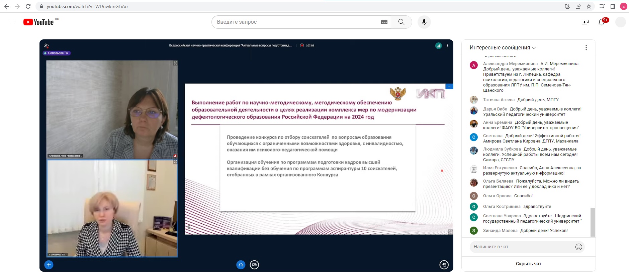This screenshot has height=272, width=629.
Task: Bookmark this page with the star
Action: 589,6
